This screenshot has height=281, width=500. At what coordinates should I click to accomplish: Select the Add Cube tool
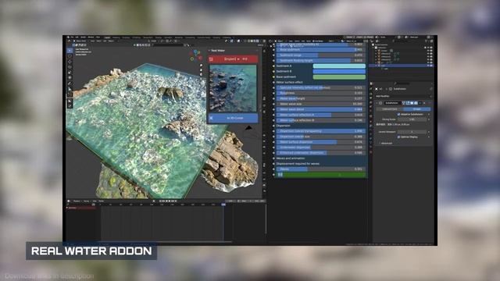point(70,95)
